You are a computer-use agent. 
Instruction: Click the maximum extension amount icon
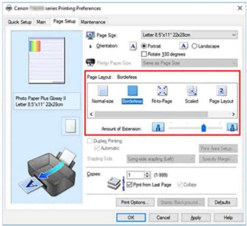[x=232, y=127]
